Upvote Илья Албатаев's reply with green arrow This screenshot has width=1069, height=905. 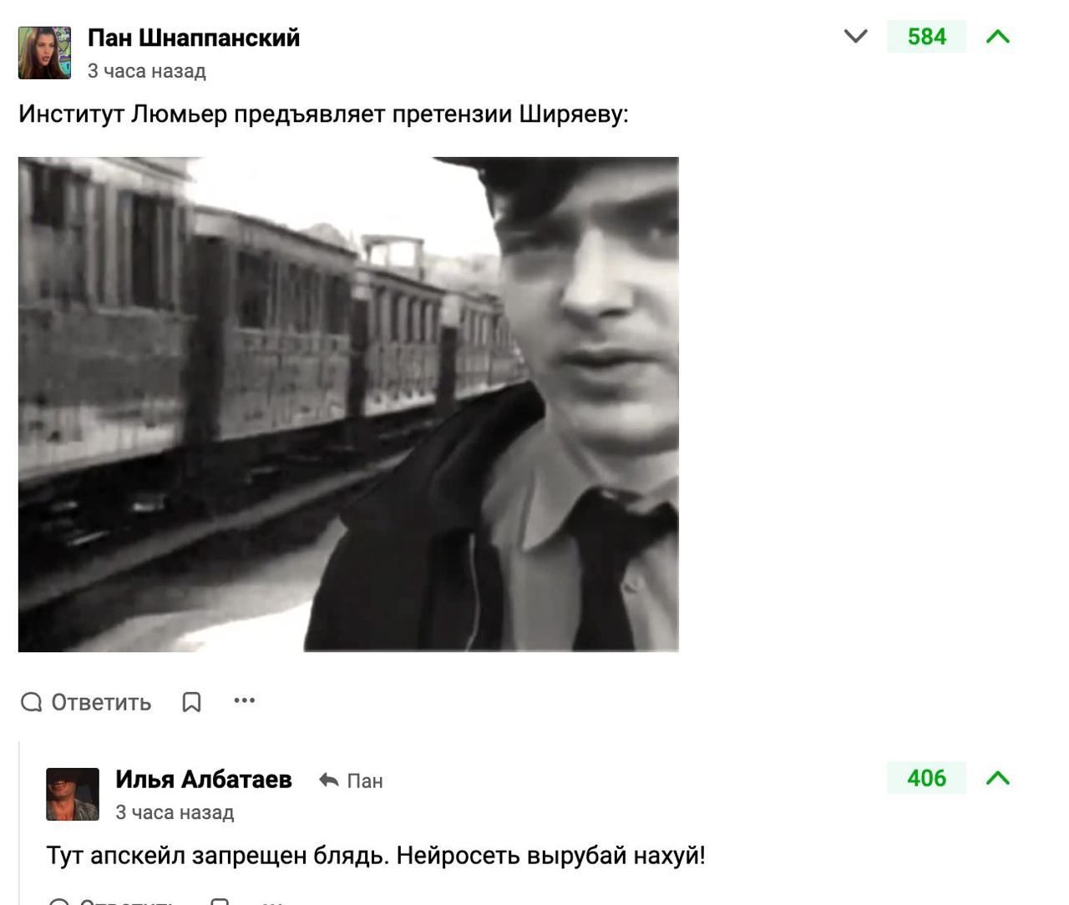click(x=998, y=778)
